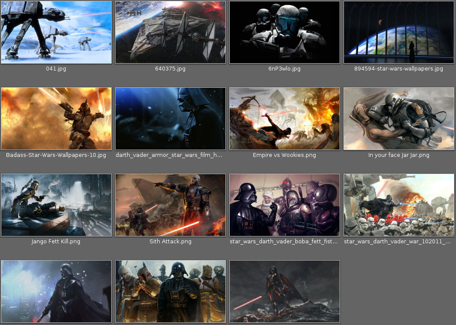Viewport: 456px width, 325px height.
Task: Select Darth Vader in the blue city thumbnail
Action: coord(56,291)
